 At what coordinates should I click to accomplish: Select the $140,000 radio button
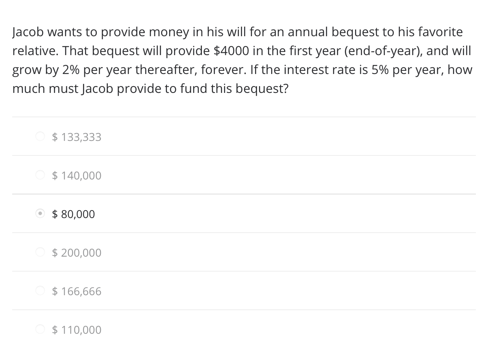[40, 175]
